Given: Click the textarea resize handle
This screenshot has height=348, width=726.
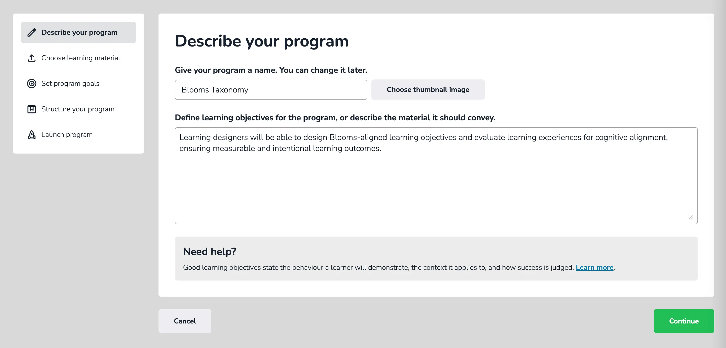Looking at the screenshot, I should (x=691, y=217).
